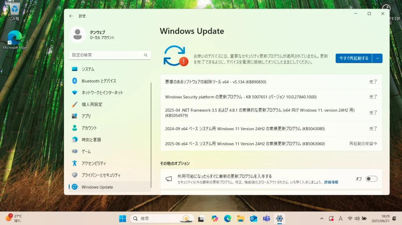Click the sidebar scrollbar in Settings
Viewport: 402px width, 225px height.
click(151, 135)
